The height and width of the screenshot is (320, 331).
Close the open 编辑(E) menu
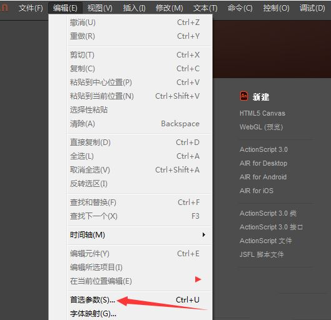click(x=65, y=8)
